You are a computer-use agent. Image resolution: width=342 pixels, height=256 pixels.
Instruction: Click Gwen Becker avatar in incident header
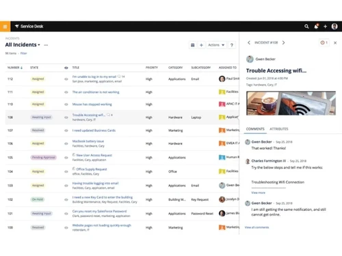click(250, 59)
